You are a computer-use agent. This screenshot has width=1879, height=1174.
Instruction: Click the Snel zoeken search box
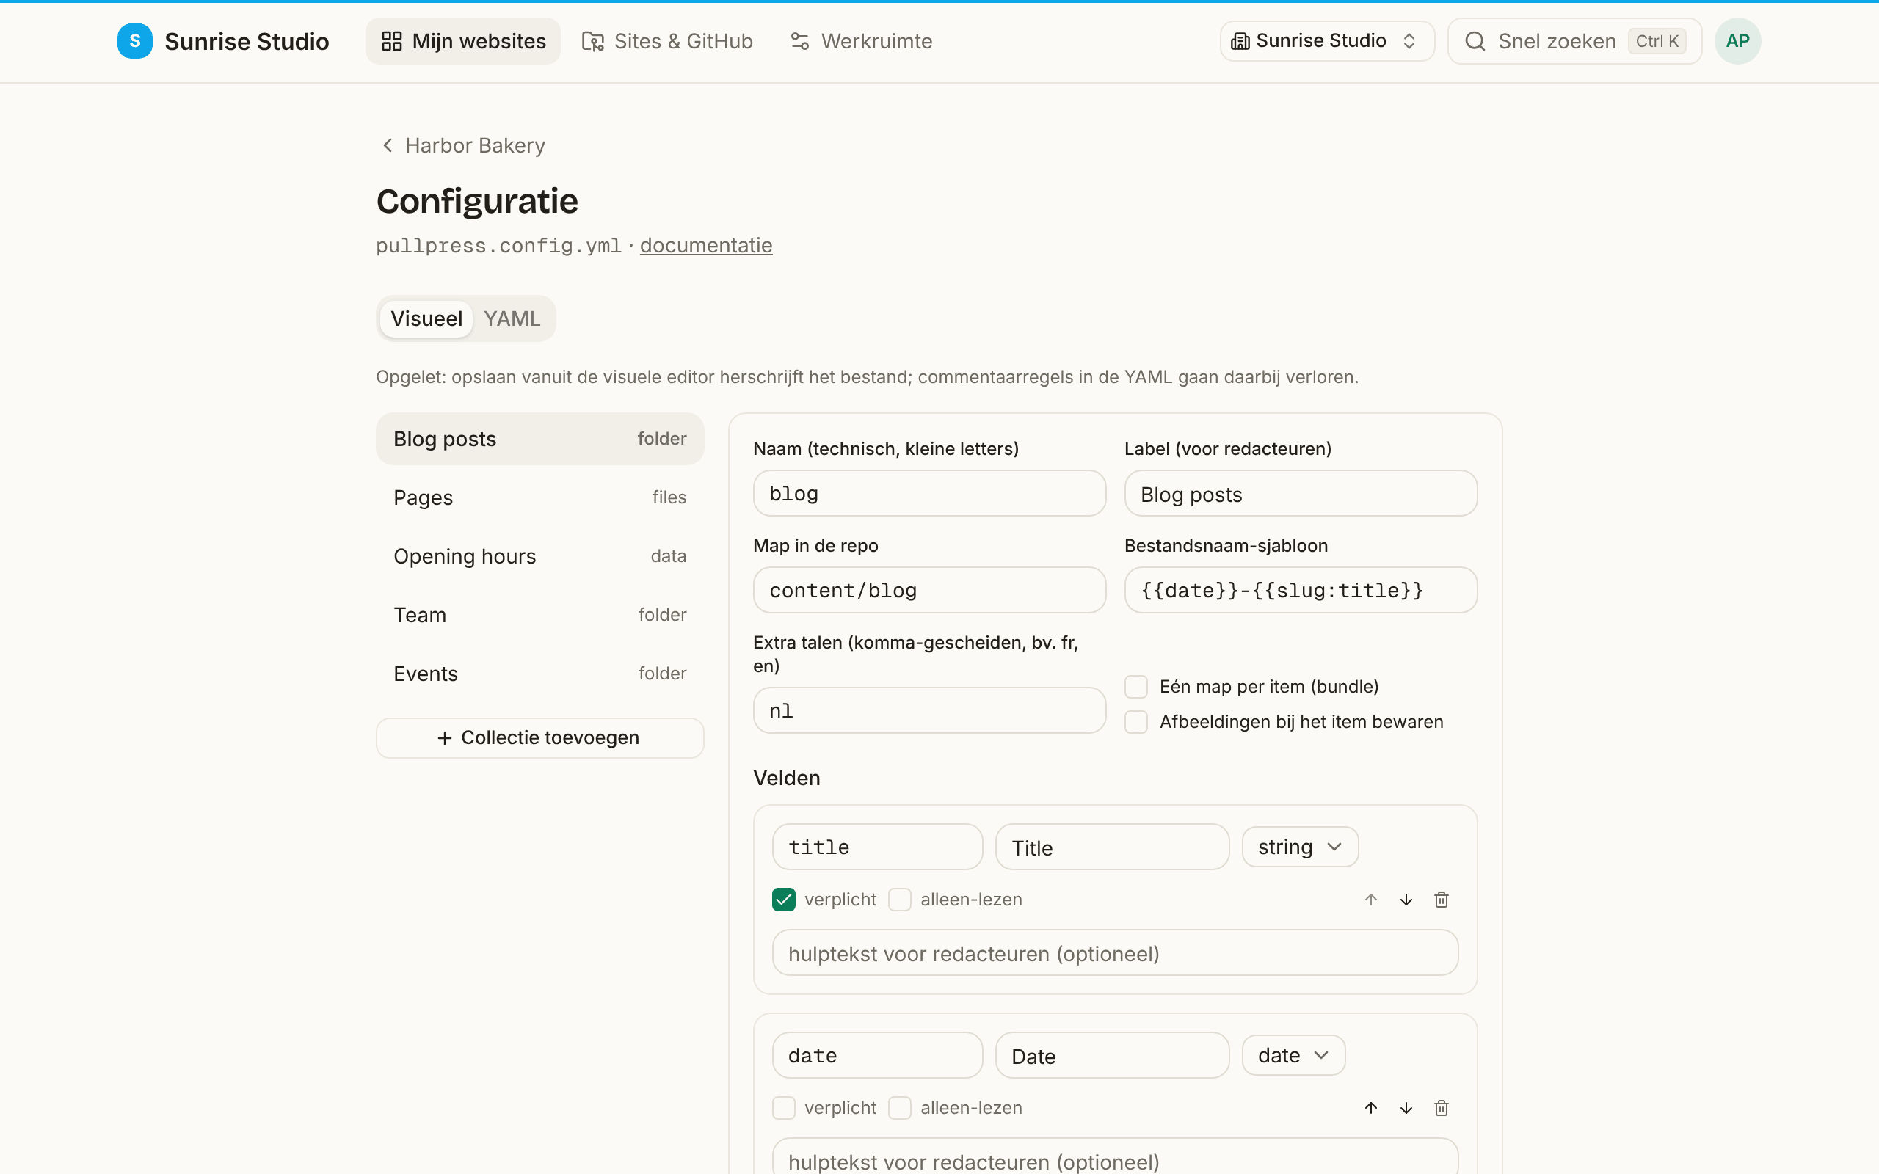click(1574, 41)
